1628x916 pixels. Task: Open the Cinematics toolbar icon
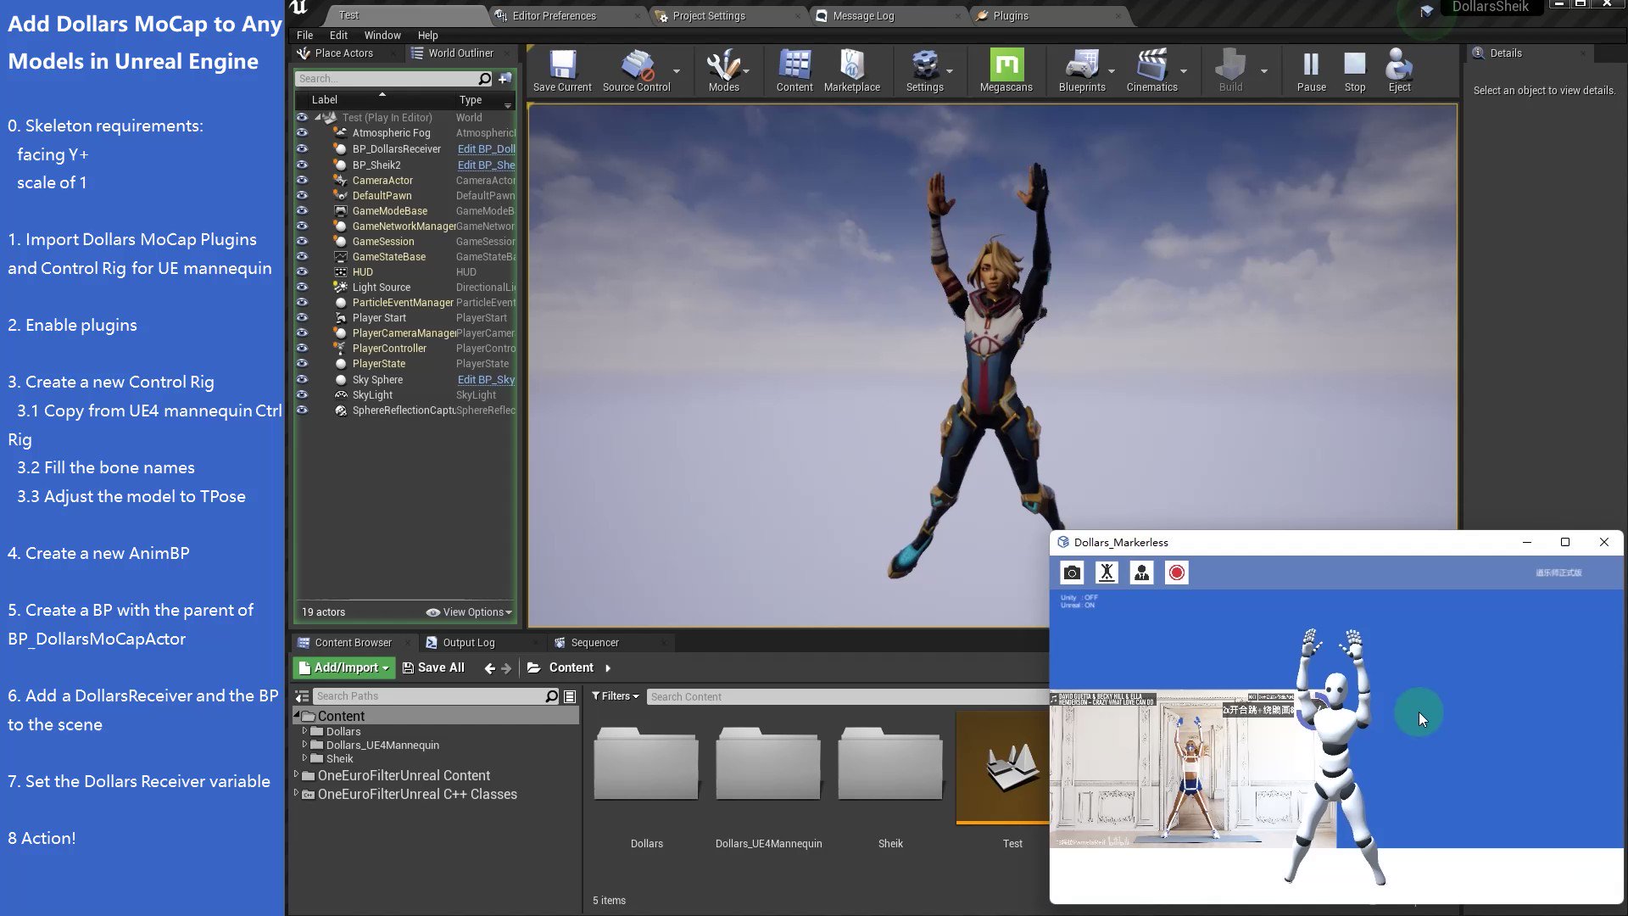[1151, 70]
